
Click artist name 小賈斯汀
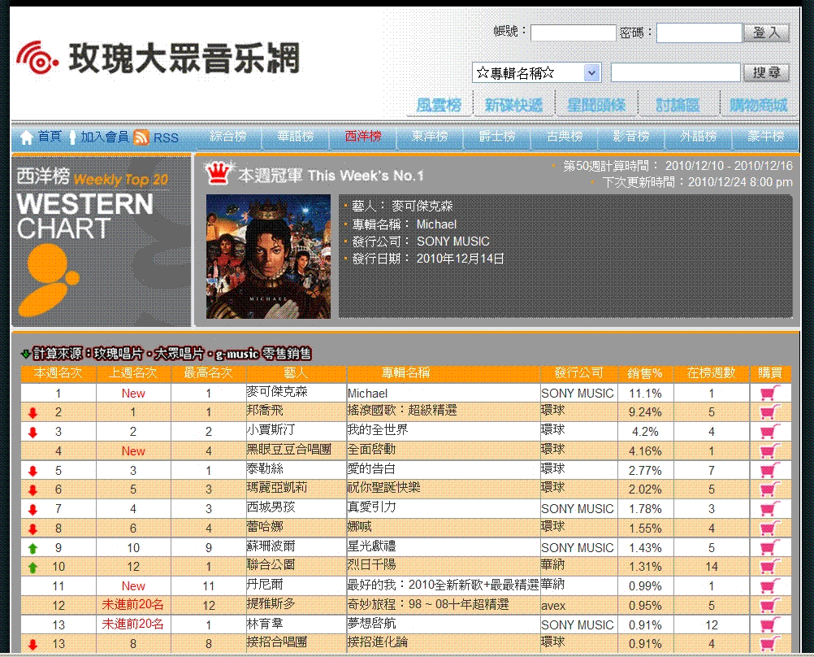[271, 430]
